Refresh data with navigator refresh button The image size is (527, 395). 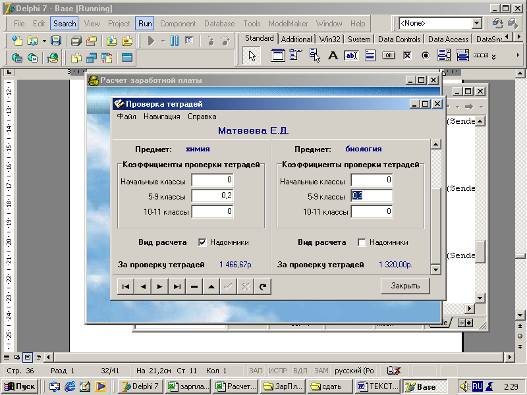coord(262,286)
